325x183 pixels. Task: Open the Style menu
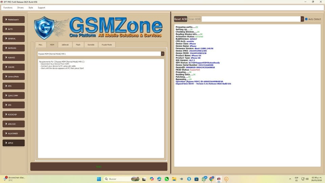[31, 8]
